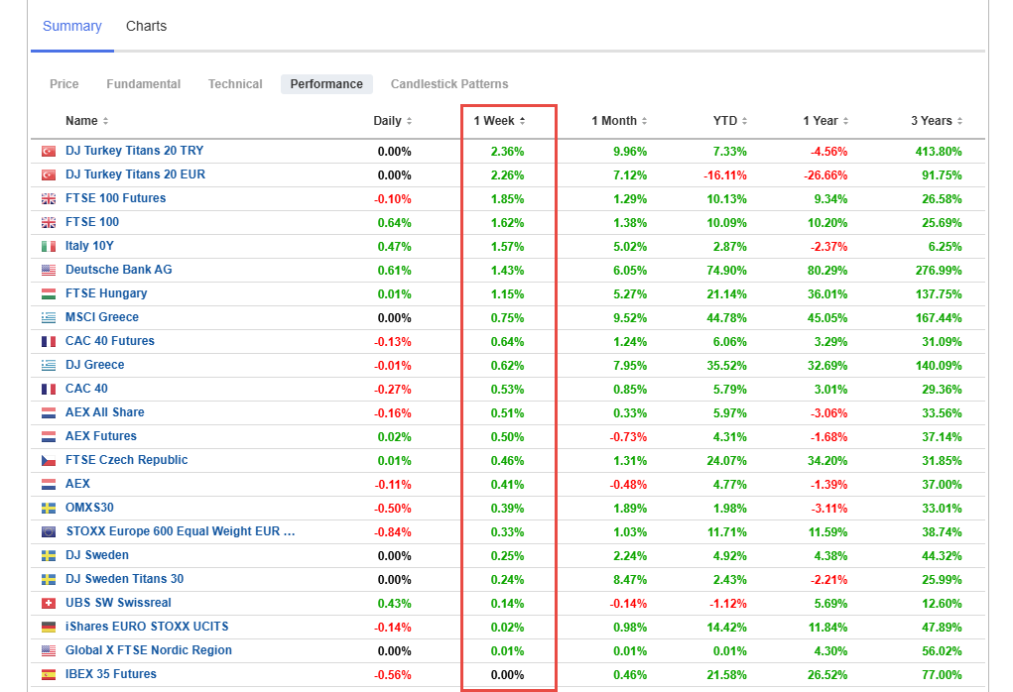
Task: Open AEX Futures link
Action: point(101,436)
